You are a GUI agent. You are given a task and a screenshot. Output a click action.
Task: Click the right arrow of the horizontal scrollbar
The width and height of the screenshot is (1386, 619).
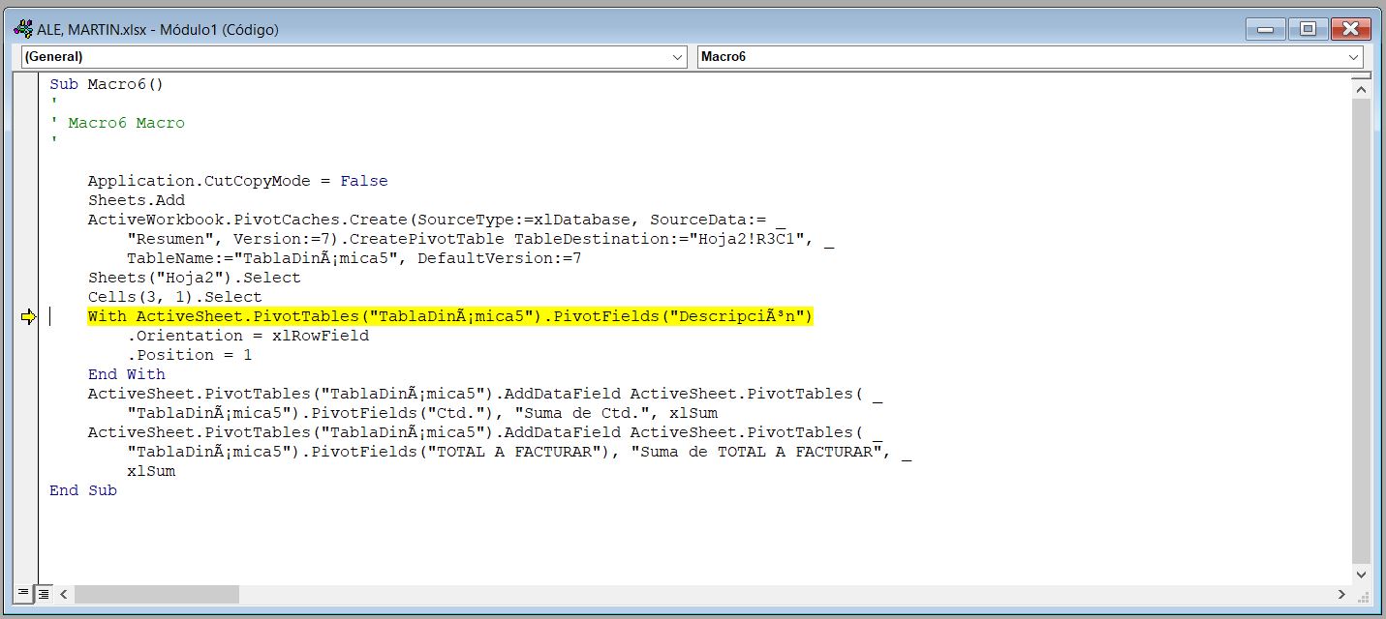(1342, 596)
